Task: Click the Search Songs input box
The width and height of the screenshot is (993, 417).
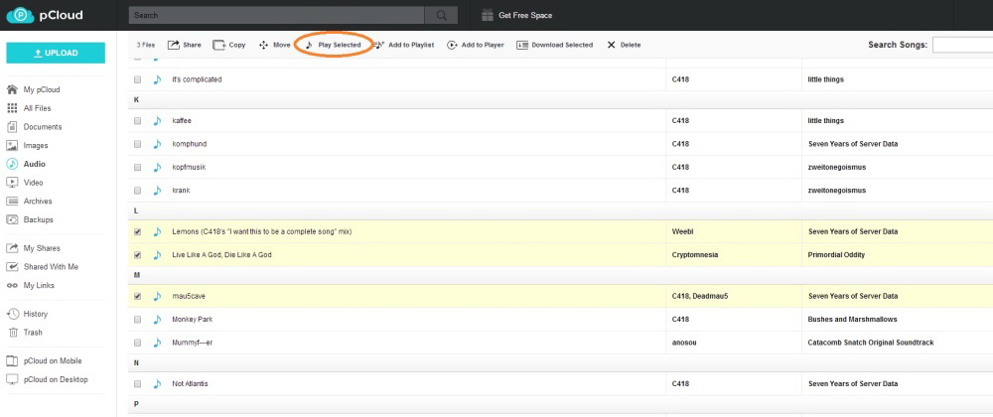Action: 962,45
